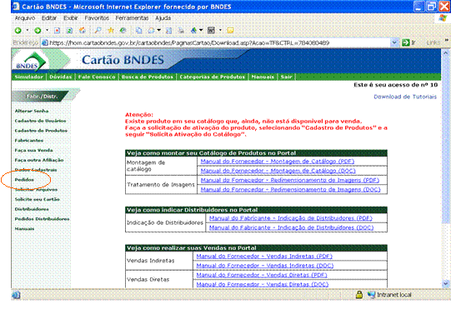Open the address bar URL dropdown

coord(394,42)
